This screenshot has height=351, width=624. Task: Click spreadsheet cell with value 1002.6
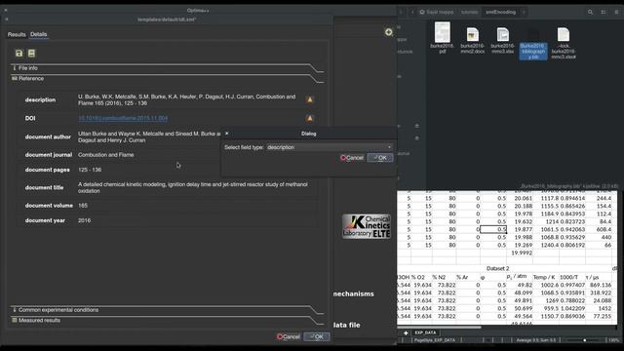[546, 285]
